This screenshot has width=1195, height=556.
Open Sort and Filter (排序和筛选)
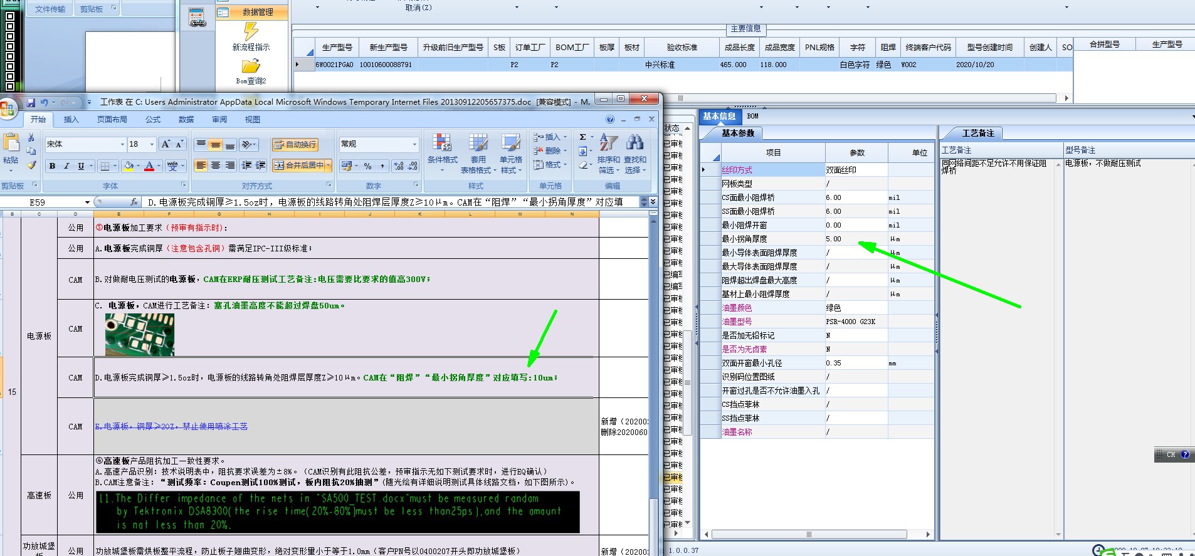608,154
